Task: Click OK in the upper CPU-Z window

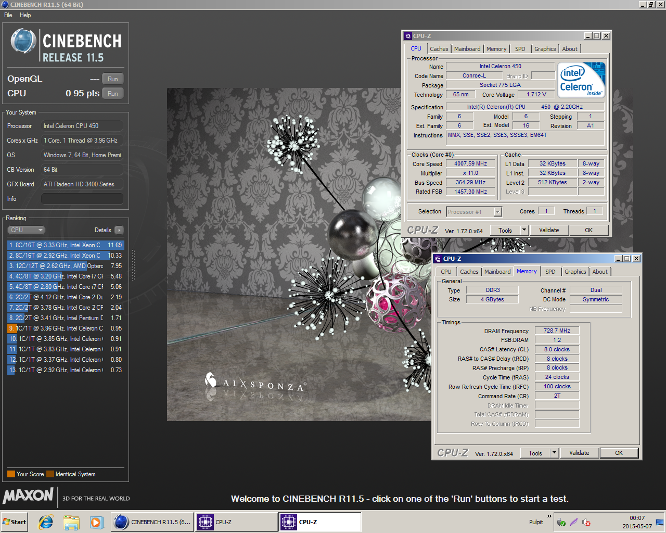Action: (588, 230)
